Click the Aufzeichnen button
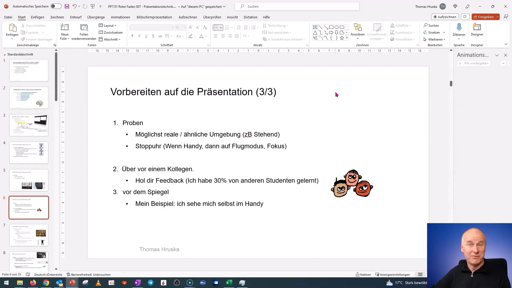 coord(445,17)
